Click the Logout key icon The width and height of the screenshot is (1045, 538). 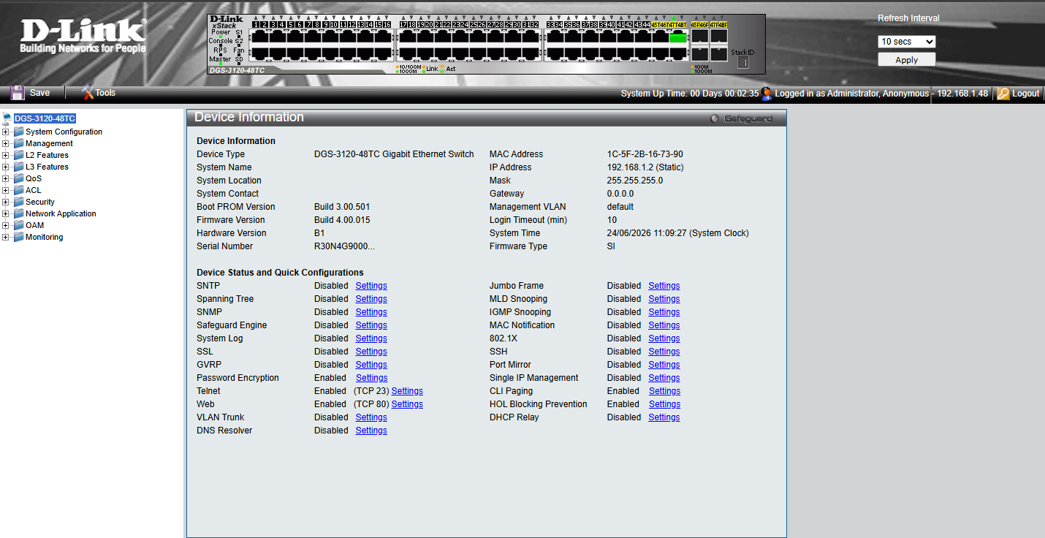pos(1003,94)
